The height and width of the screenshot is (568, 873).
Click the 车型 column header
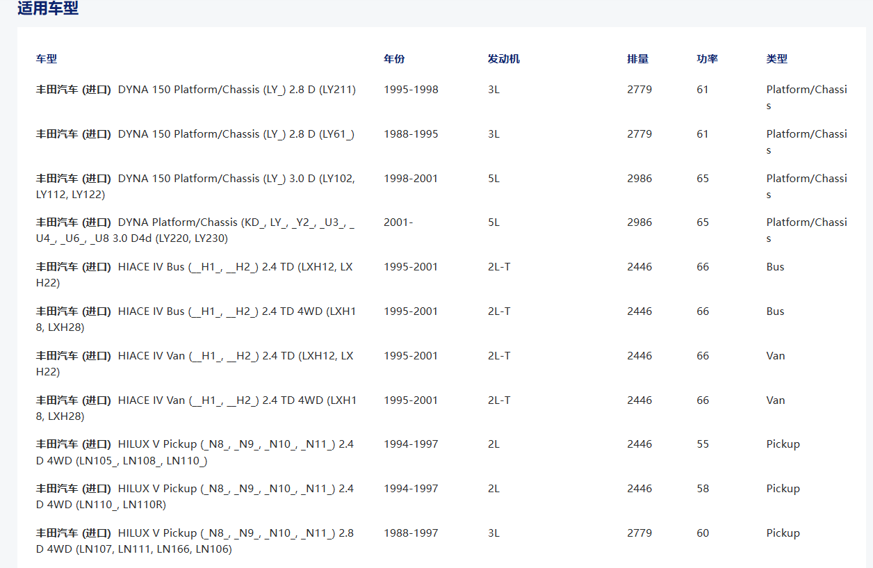click(47, 59)
